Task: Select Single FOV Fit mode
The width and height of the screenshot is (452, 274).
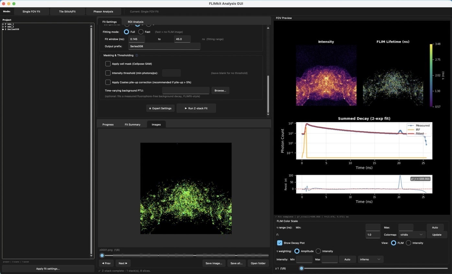Action: click(31, 11)
